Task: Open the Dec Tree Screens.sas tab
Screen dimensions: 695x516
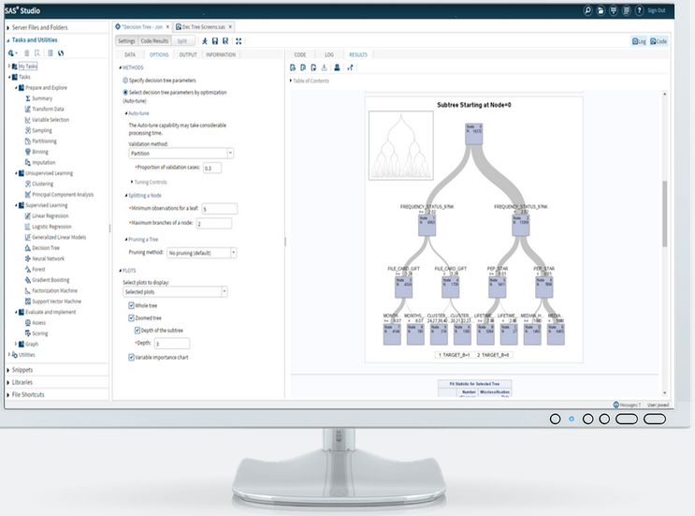Action: [203, 27]
